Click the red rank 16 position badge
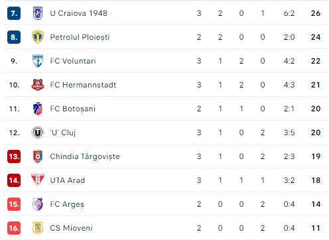 14,228
